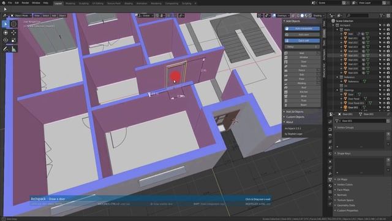The image size is (392, 221).
Task: Select the Scale tool
Action: (13, 40)
